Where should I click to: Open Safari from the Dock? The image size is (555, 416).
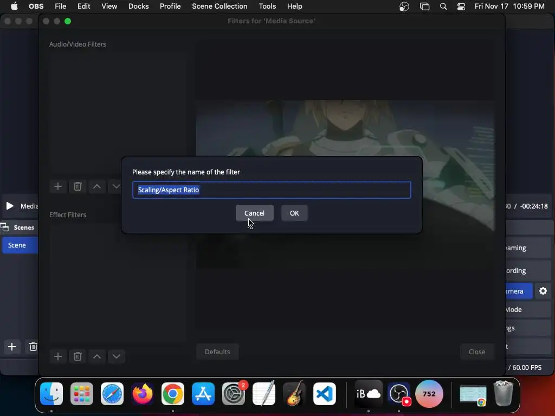(x=112, y=394)
